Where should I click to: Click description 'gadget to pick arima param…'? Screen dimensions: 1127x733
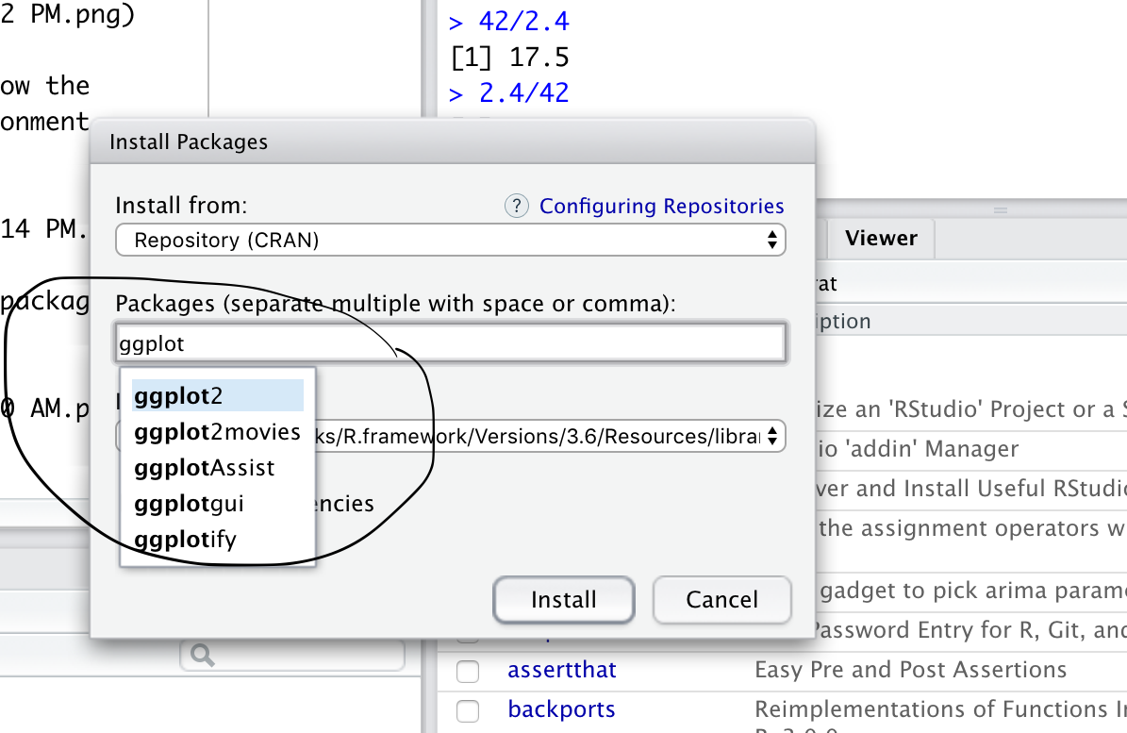pyautogui.click(x=973, y=591)
